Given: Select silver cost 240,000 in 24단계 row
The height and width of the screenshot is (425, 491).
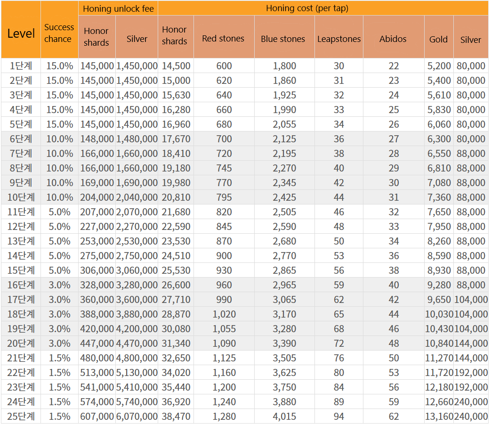Looking at the screenshot, I should tap(471, 401).
